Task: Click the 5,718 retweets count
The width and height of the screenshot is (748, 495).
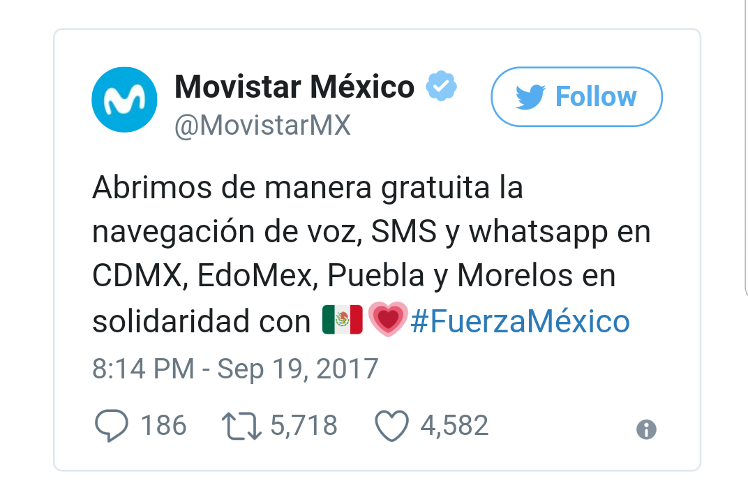Action: pyautogui.click(x=304, y=425)
